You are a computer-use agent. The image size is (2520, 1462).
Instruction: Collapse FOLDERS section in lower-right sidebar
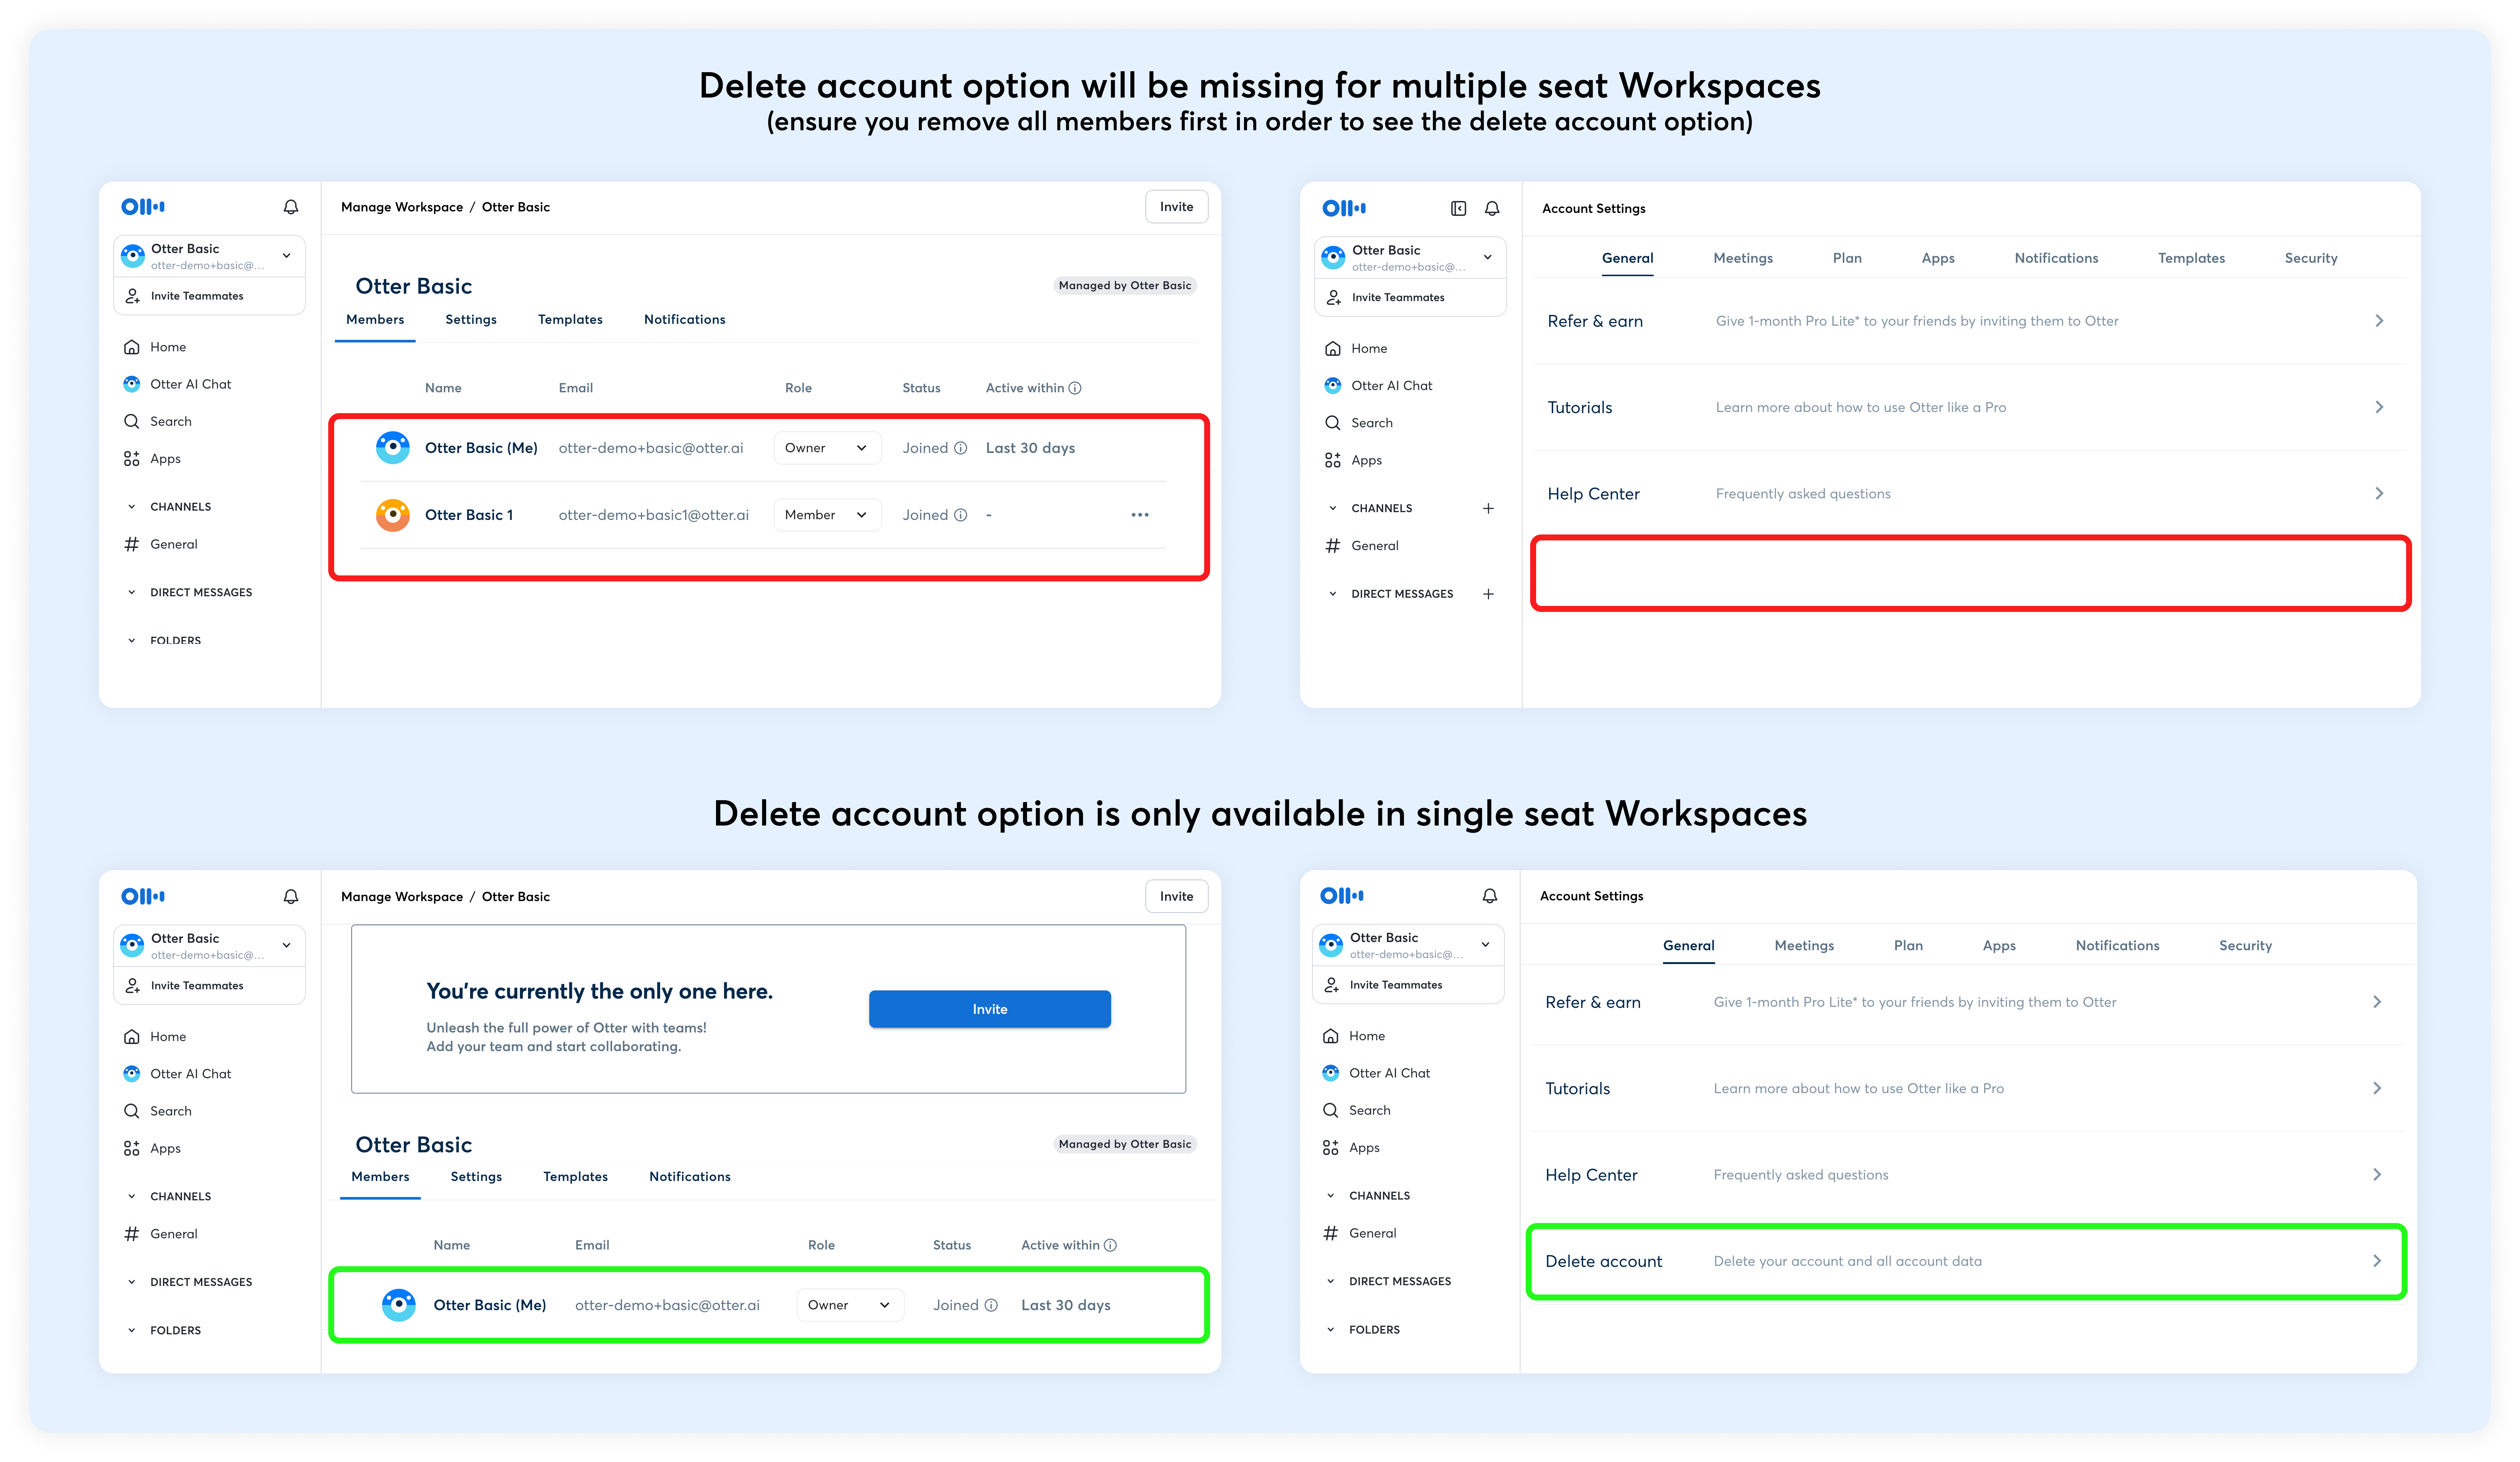(1330, 1330)
